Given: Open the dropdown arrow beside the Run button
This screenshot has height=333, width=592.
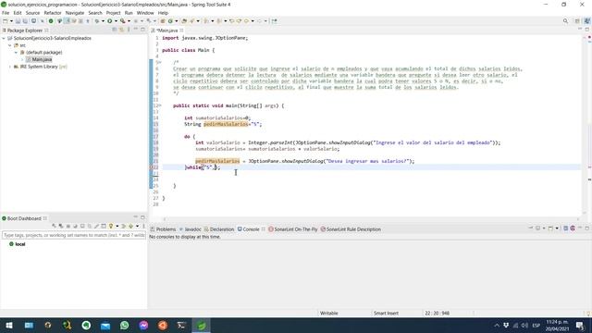Looking at the screenshot, I should [116, 21].
